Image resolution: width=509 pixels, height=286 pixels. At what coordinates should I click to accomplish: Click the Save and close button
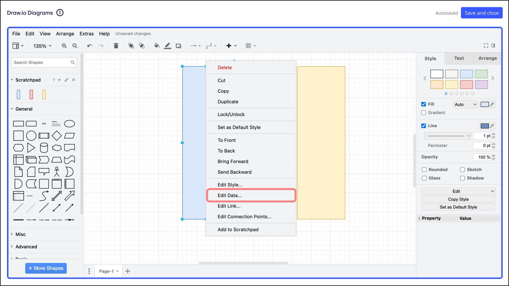481,13
